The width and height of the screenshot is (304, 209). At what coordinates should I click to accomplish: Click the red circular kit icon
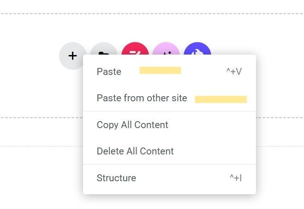click(x=135, y=49)
